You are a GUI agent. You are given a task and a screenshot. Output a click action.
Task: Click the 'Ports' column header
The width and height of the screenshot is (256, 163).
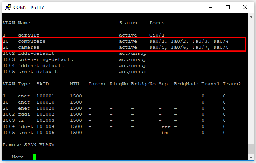(x=157, y=23)
